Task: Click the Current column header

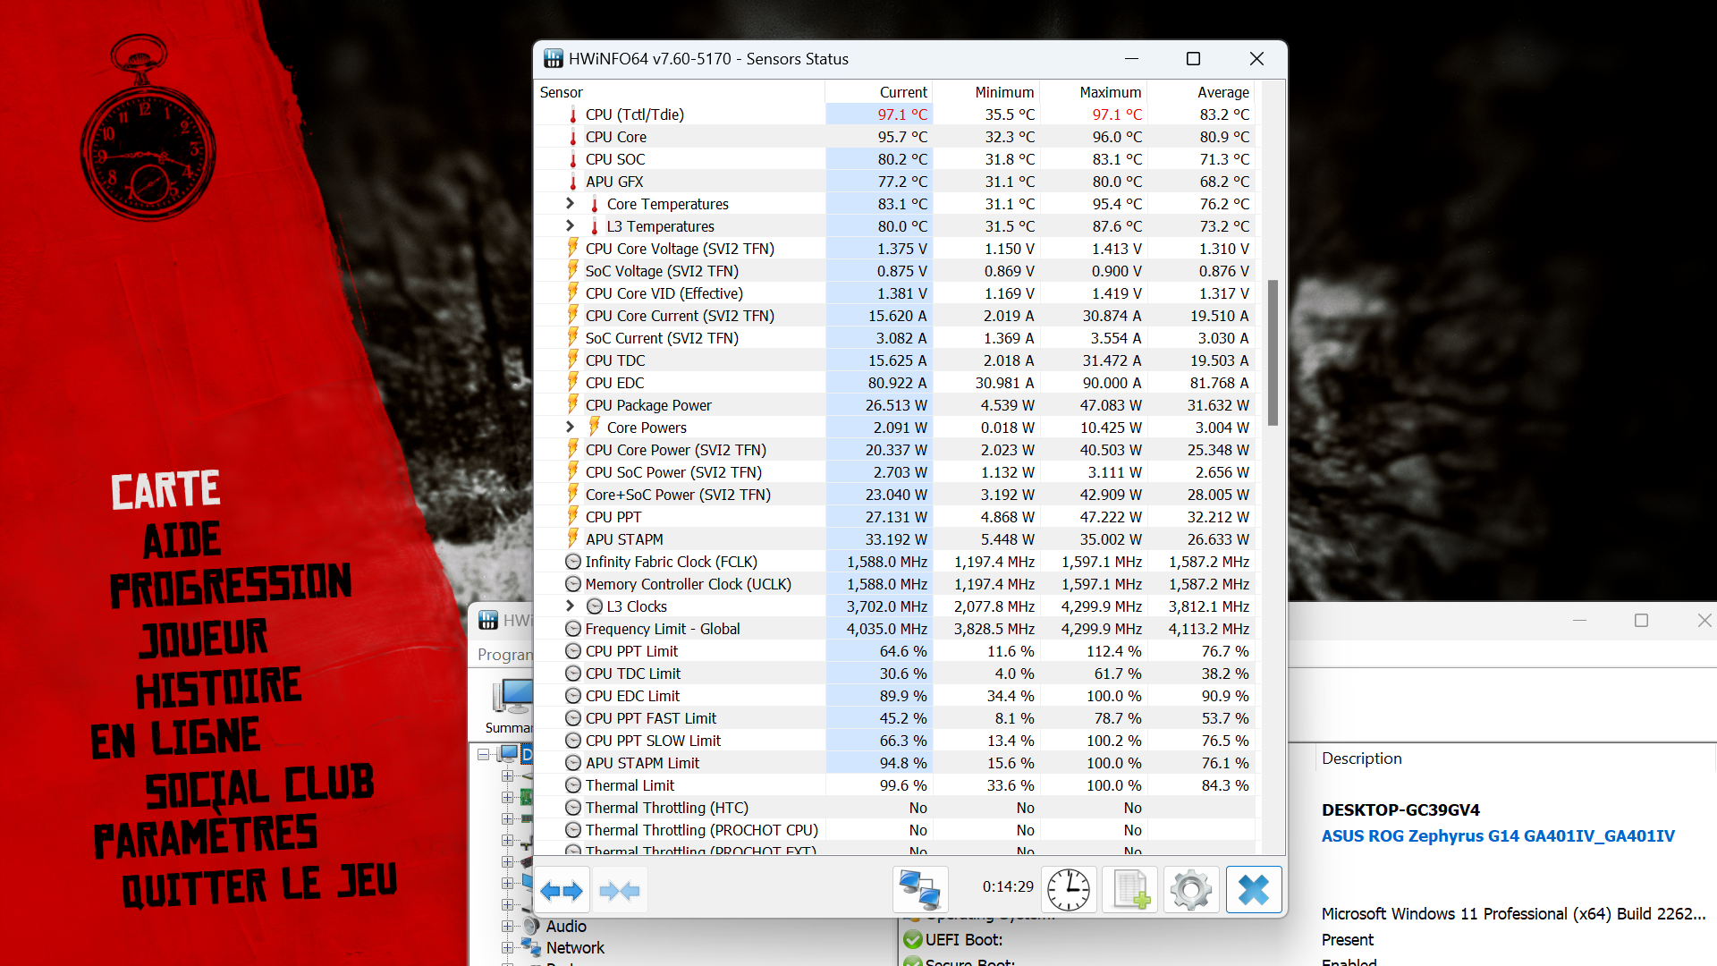Action: tap(878, 92)
